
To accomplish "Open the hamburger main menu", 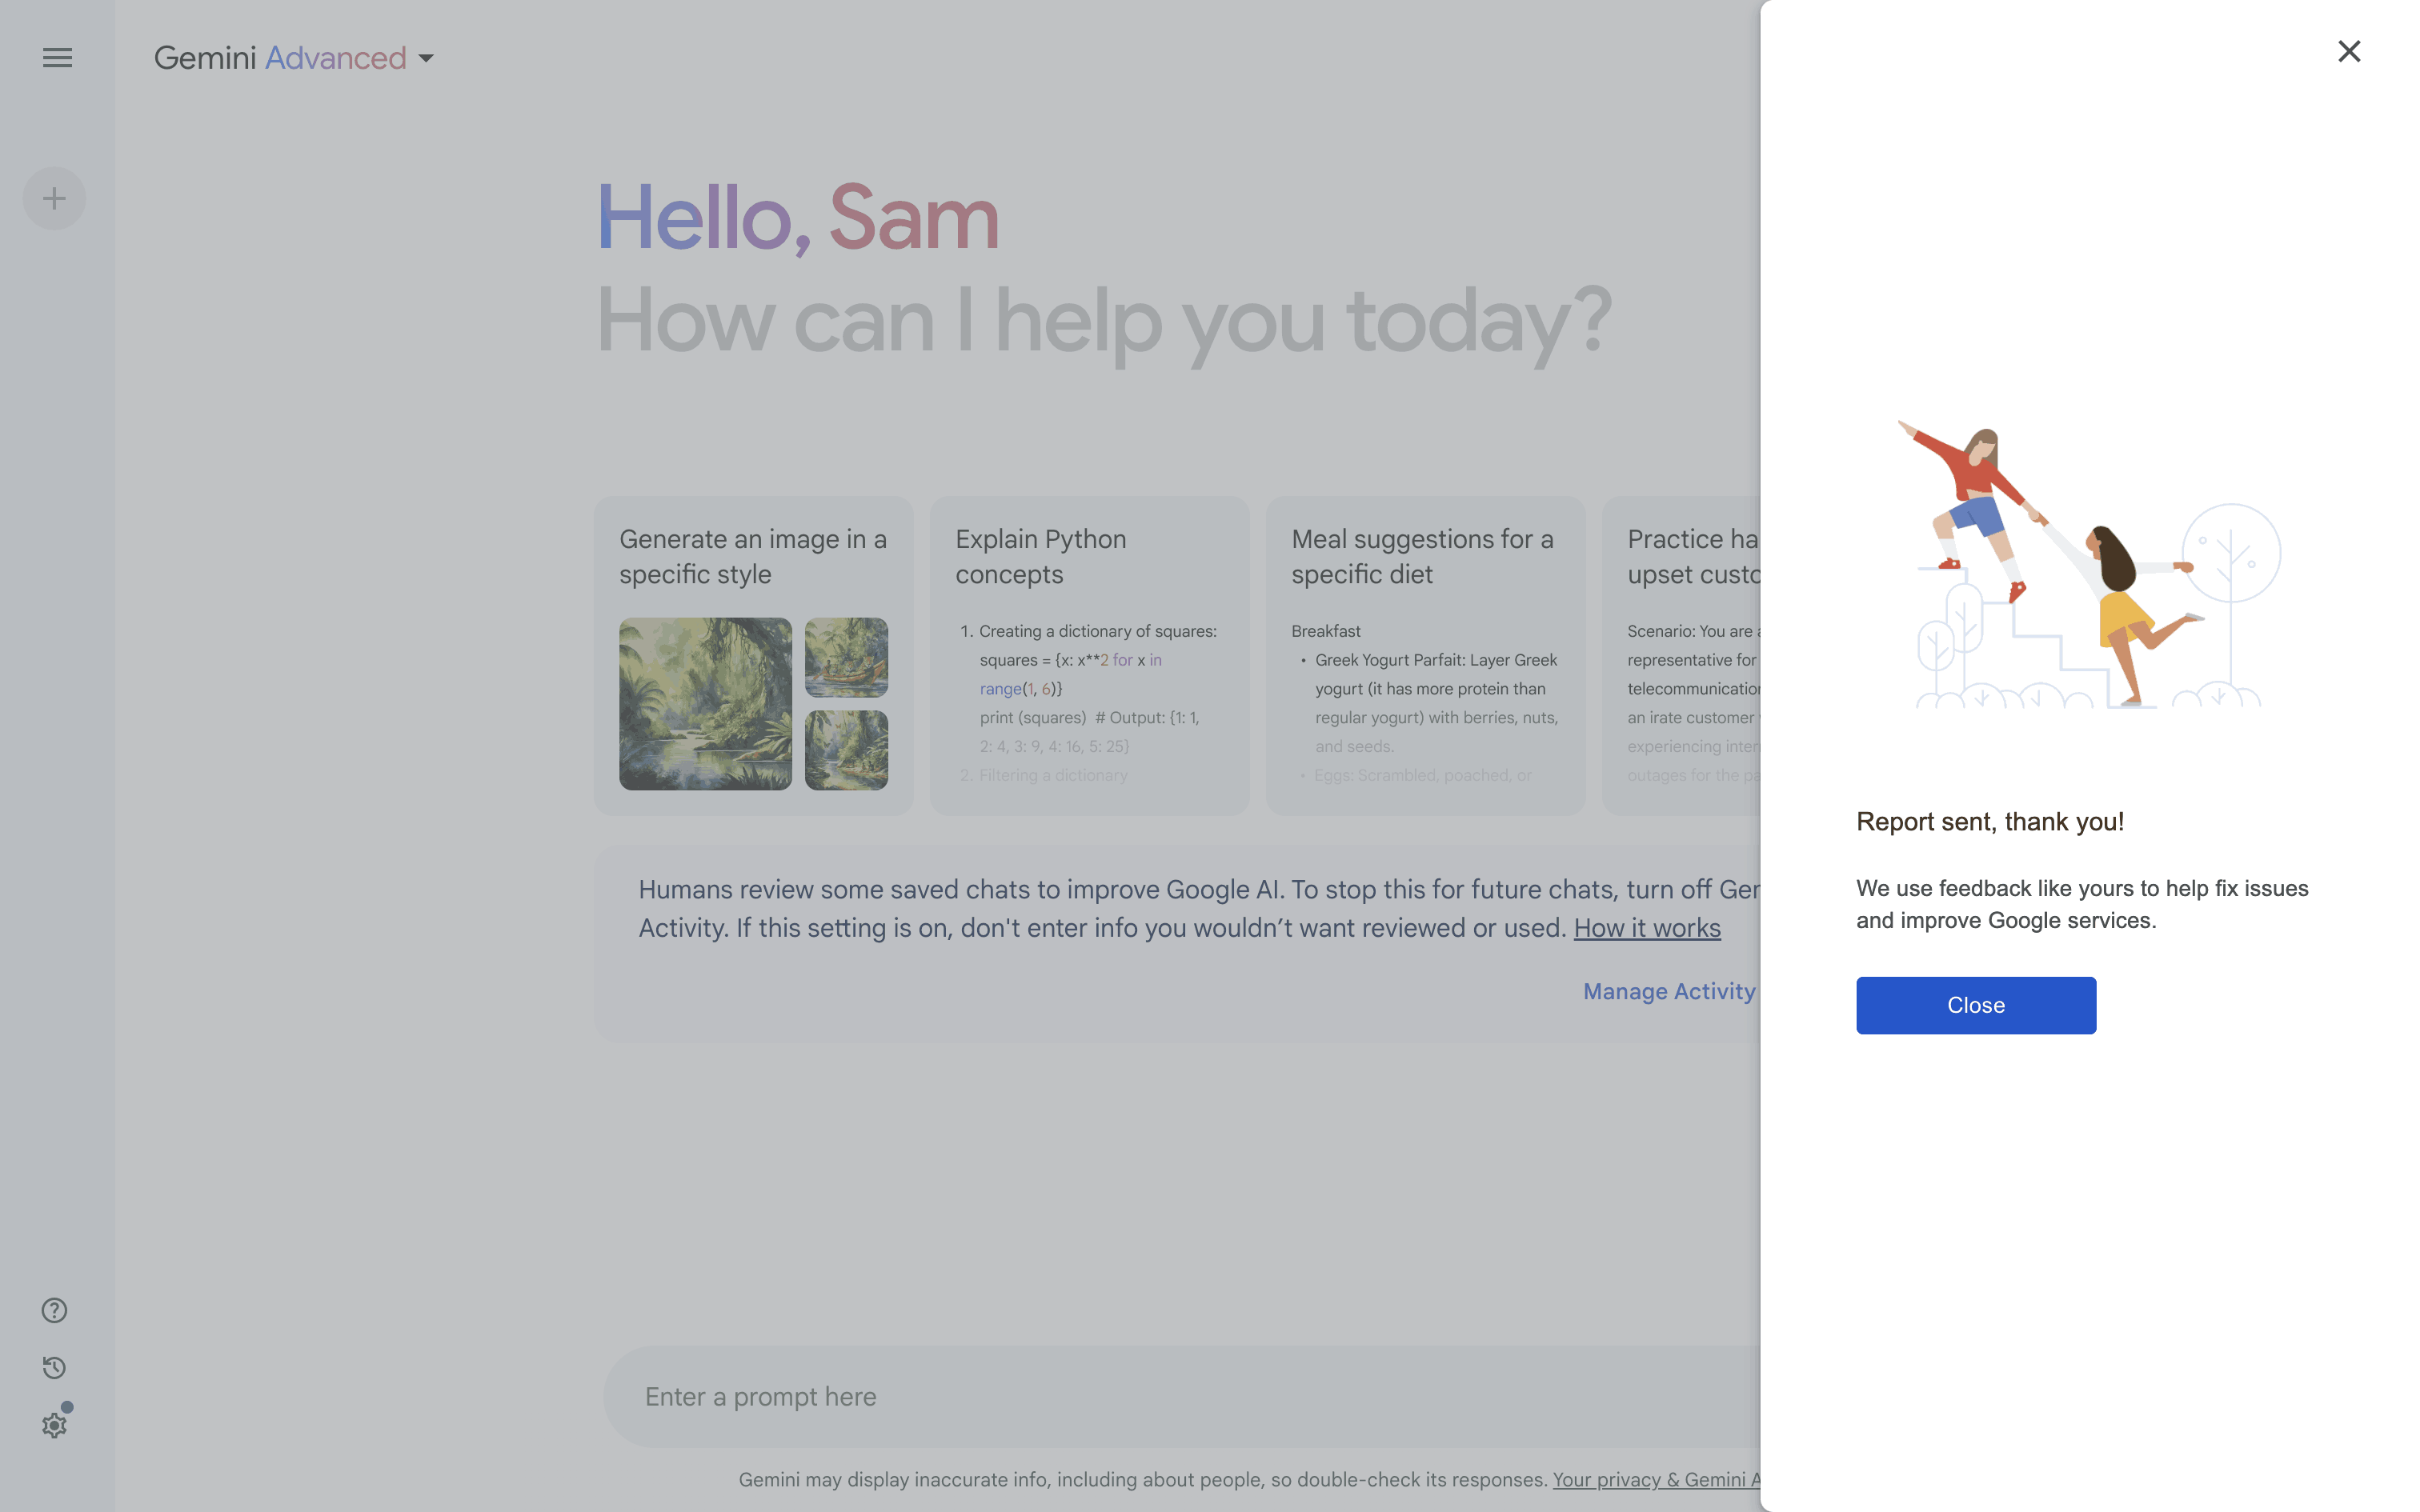I will [x=57, y=58].
